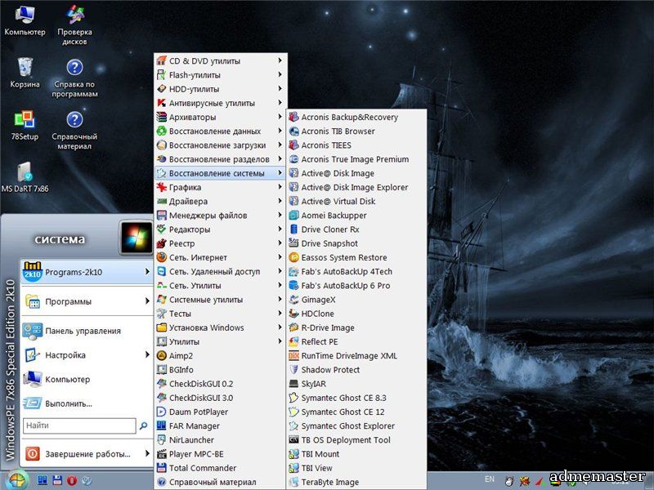The image size is (654, 490).
Task: Select Восстановление системы menu item
Action: tap(220, 173)
